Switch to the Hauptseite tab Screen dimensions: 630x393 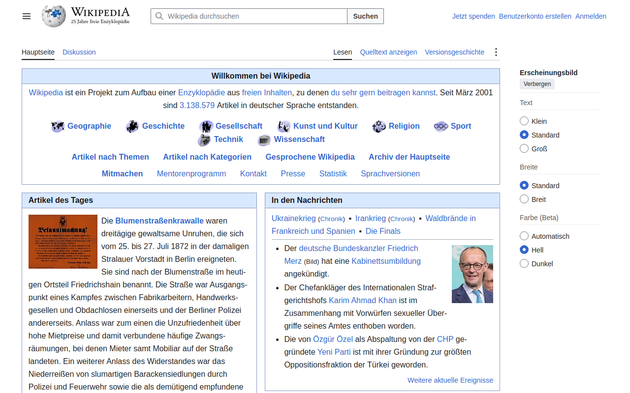point(38,52)
